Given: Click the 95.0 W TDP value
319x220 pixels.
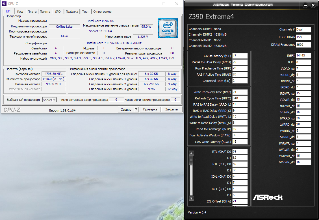Looking at the screenshot, I should [x=146, y=27].
